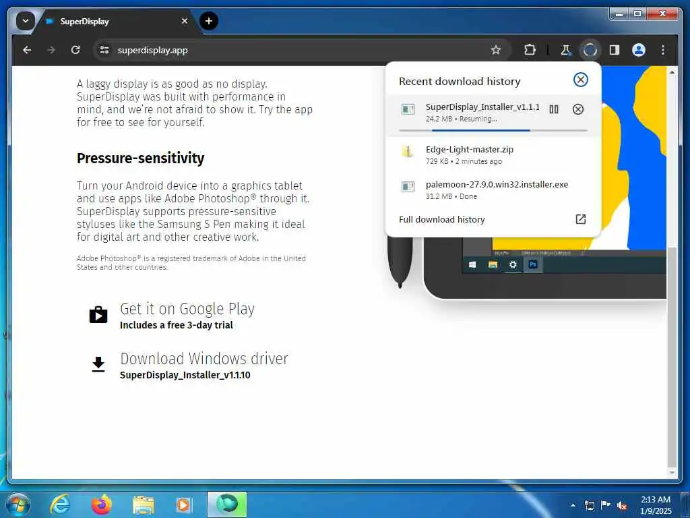The height and width of the screenshot is (518, 690).
Task: Click the SuperDisplay installer download progress bar
Action: coord(493,130)
